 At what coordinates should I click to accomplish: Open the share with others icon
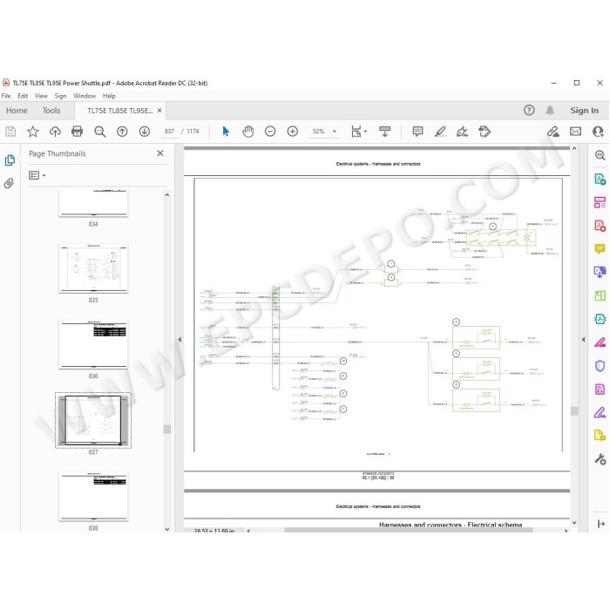(x=598, y=132)
